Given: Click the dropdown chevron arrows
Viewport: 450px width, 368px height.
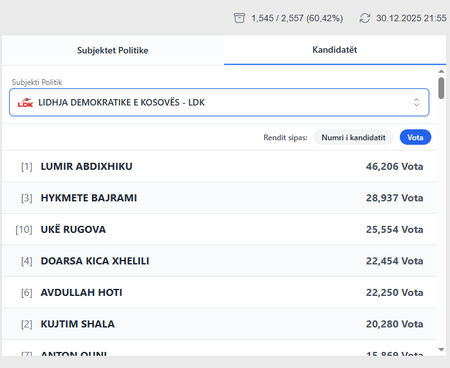Looking at the screenshot, I should (x=416, y=102).
